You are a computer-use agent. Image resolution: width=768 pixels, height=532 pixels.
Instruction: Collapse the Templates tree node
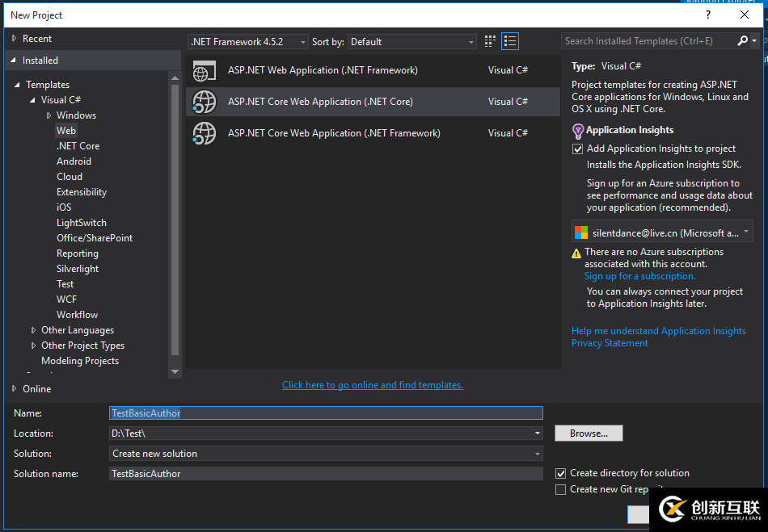point(17,85)
